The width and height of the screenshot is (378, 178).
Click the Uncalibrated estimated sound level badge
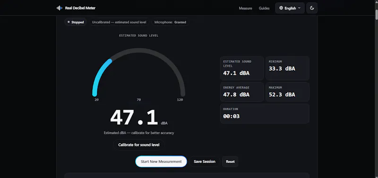(119, 22)
